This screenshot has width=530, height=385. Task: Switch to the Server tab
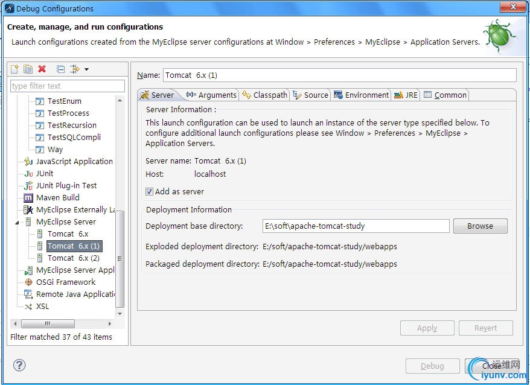tap(158, 95)
